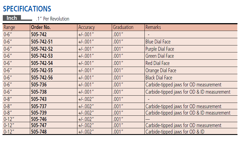Click order number 505-736
240x150 pixels.
39,85
